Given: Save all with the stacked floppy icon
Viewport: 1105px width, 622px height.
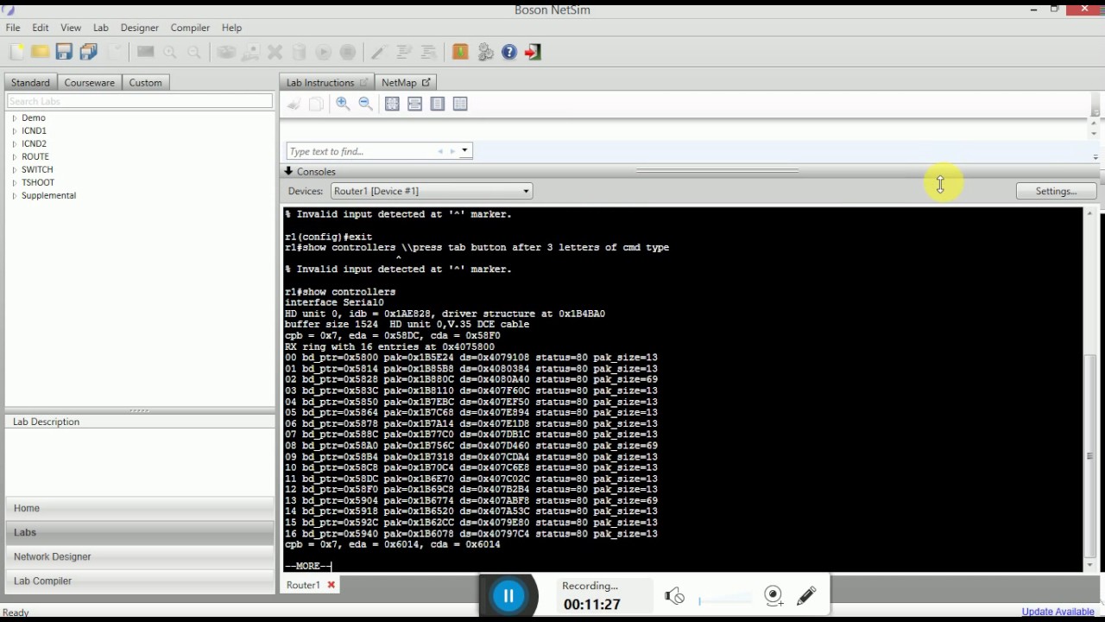Looking at the screenshot, I should click(x=88, y=52).
